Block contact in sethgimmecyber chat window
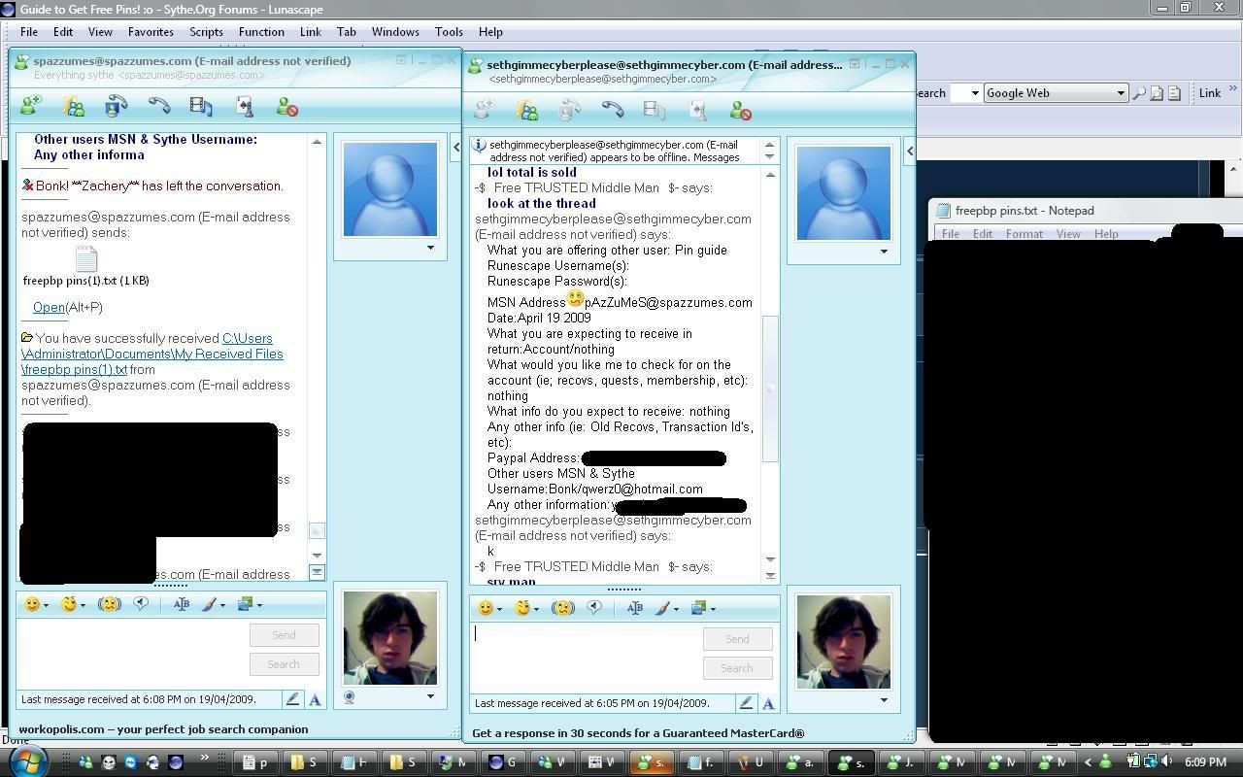This screenshot has height=777, width=1243. (741, 112)
